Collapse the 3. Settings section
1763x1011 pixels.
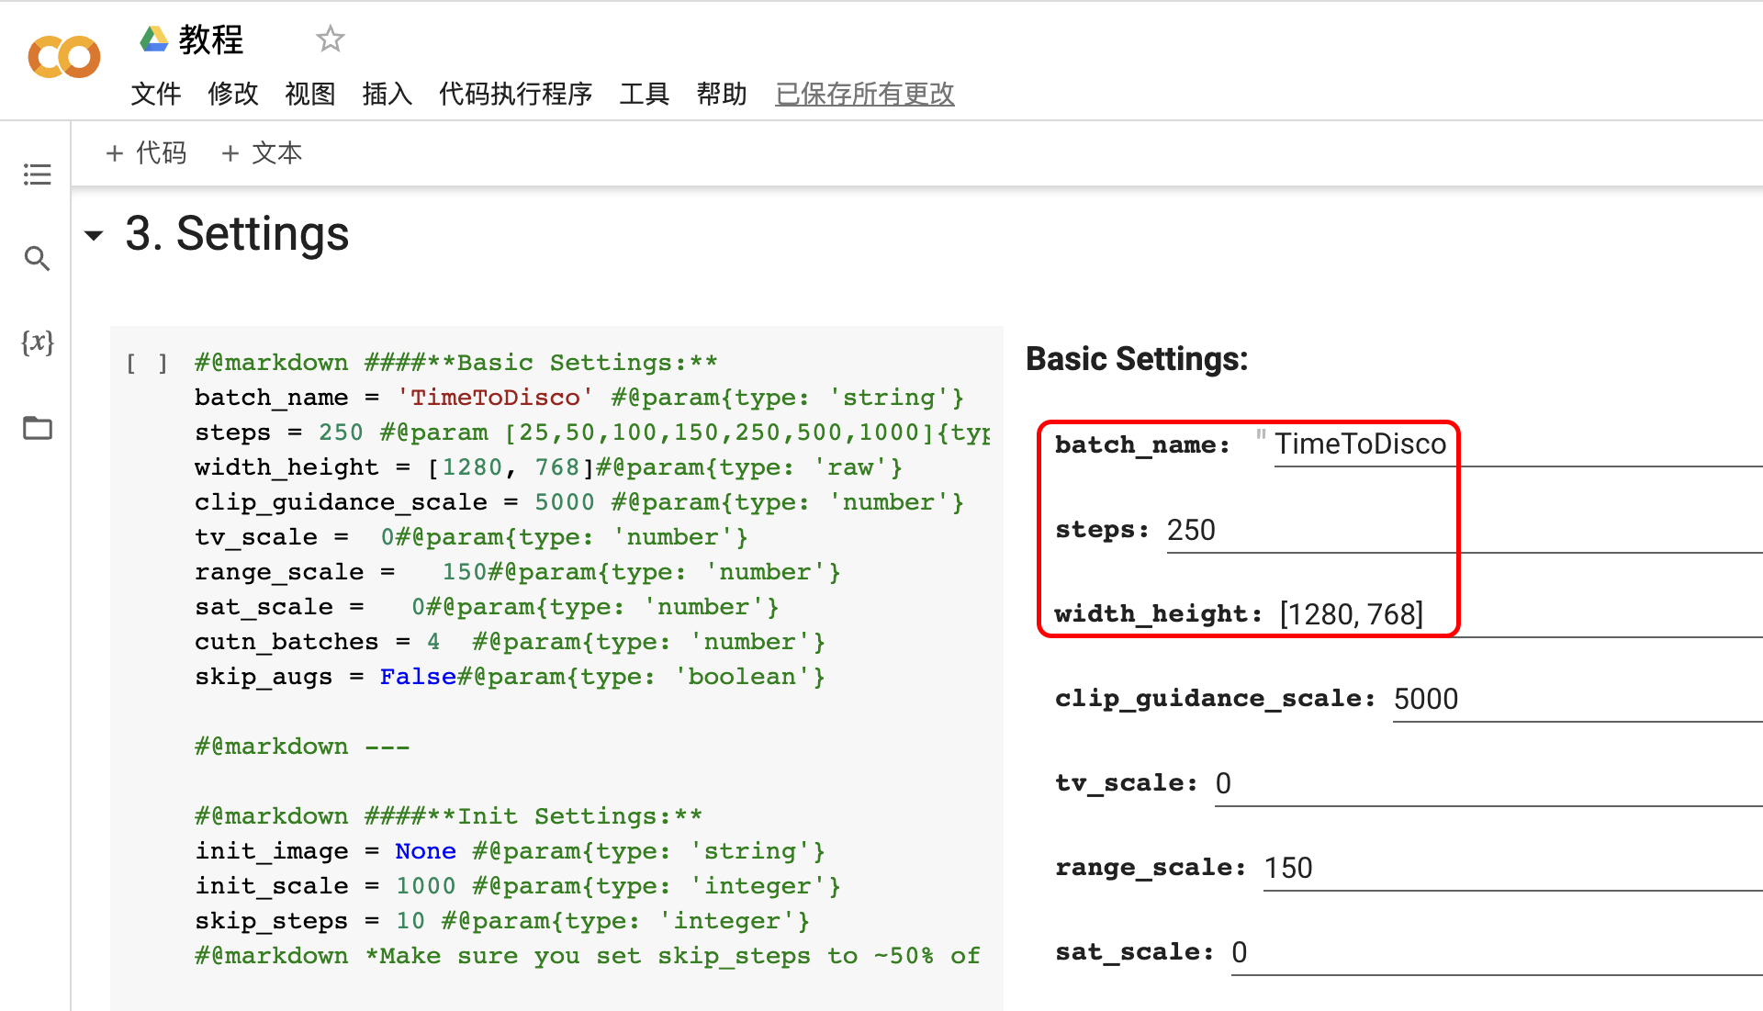click(x=94, y=235)
